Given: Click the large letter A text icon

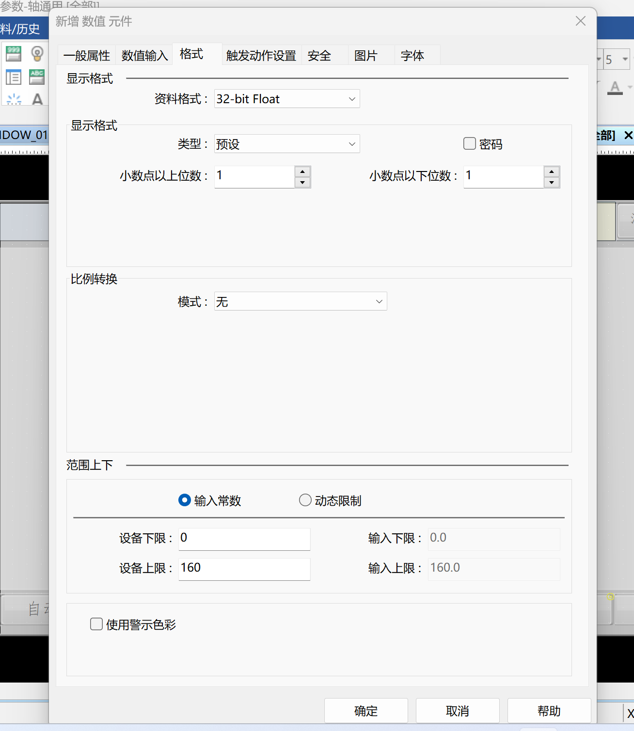Looking at the screenshot, I should 37,99.
